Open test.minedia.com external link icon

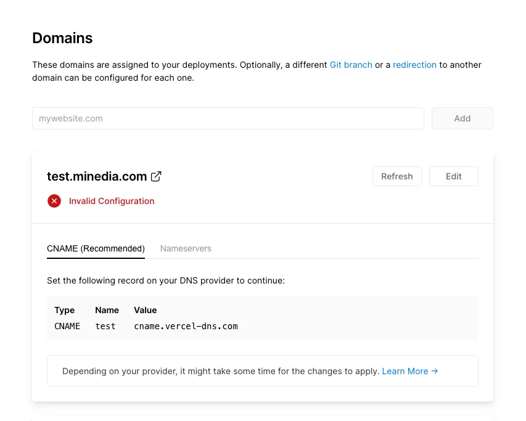(x=157, y=176)
